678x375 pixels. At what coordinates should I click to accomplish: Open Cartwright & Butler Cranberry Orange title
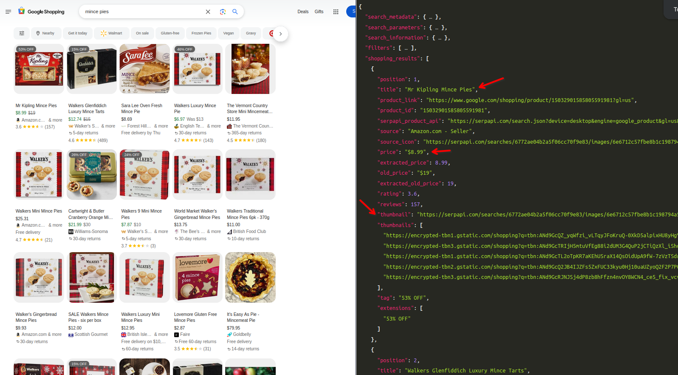[90, 214]
